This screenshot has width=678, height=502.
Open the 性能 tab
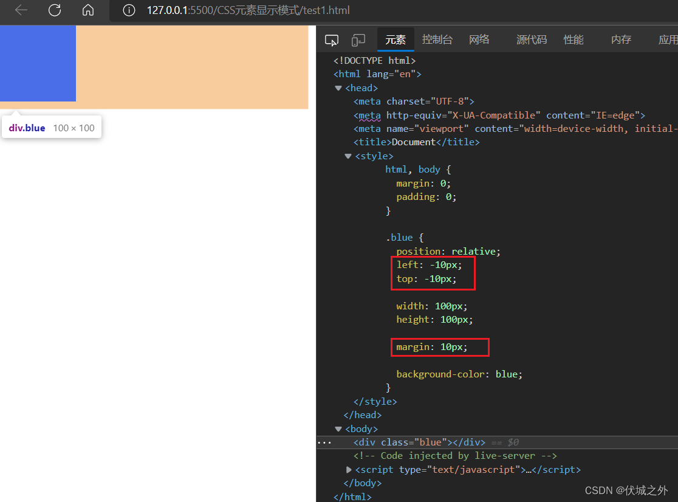click(574, 40)
